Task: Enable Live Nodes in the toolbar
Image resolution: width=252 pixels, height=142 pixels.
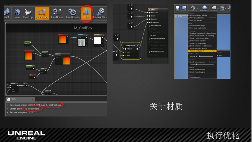Action: pyautogui.click(x=57, y=14)
